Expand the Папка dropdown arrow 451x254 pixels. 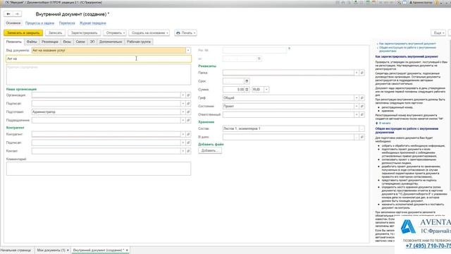[357, 73]
